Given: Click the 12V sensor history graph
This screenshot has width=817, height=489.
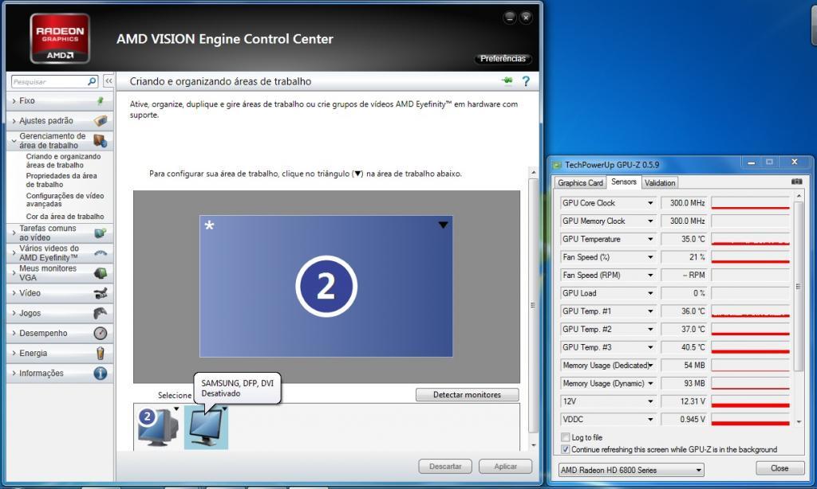Looking at the screenshot, I should 750,401.
